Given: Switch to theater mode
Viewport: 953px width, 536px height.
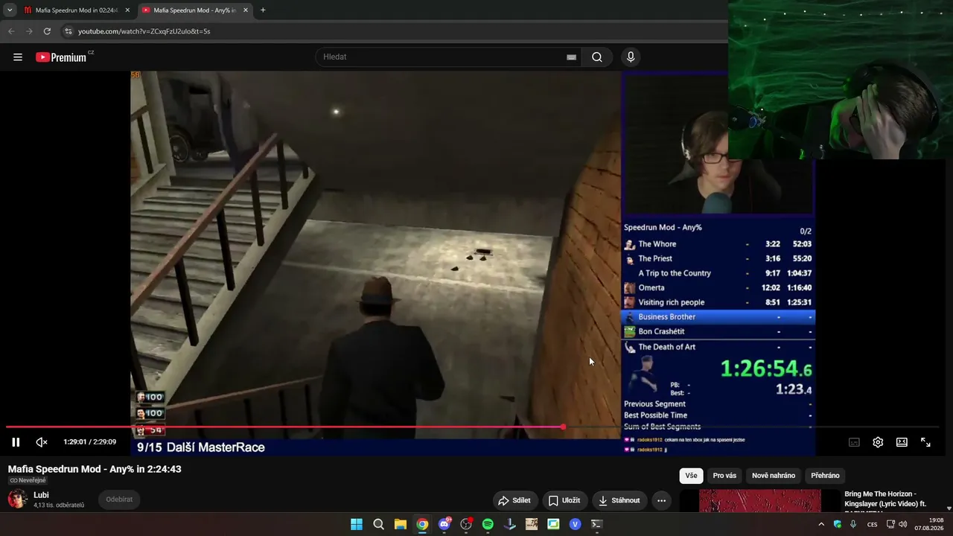Looking at the screenshot, I should 902,442.
